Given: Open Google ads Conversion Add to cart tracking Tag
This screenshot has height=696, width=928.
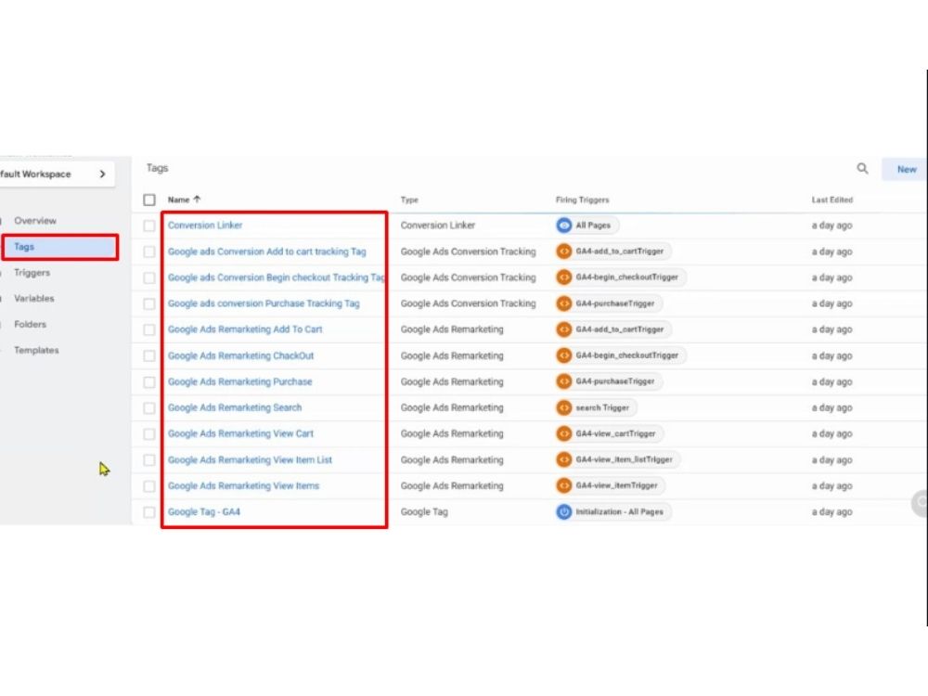Looking at the screenshot, I should (267, 251).
